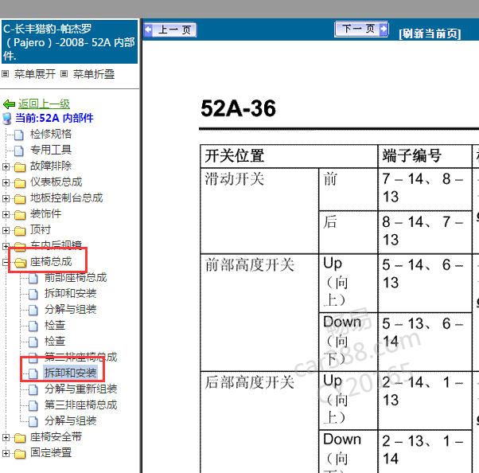
Task: Click 菜单展开 to expand menu
Action: (x=35, y=74)
